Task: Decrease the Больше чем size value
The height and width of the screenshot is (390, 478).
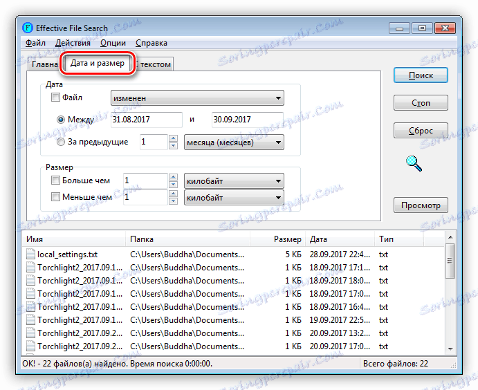Action: pyautogui.click(x=173, y=185)
